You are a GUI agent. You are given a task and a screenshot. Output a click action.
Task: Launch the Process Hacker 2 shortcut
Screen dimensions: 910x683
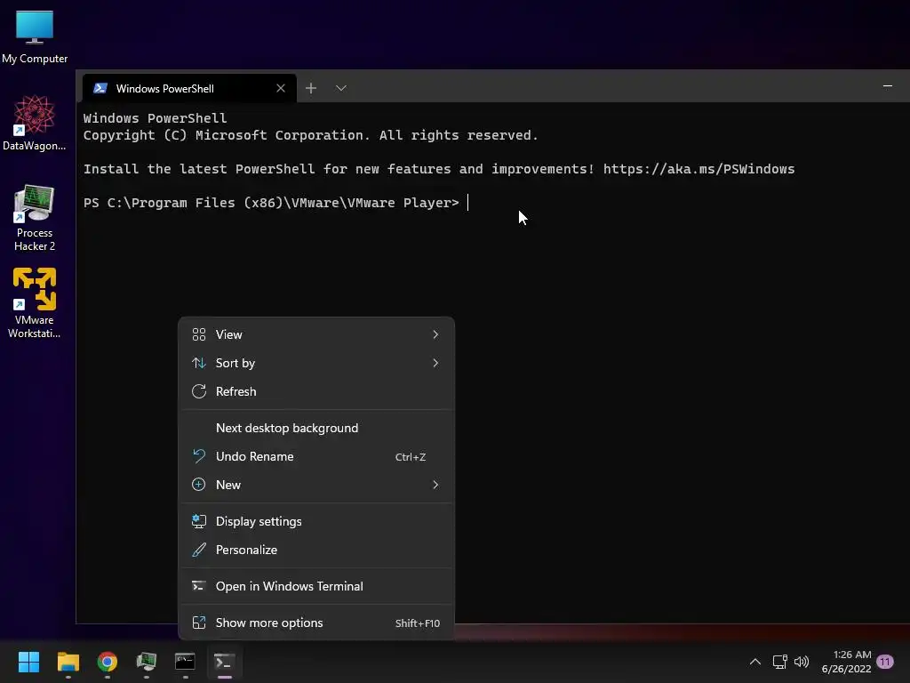(x=35, y=217)
